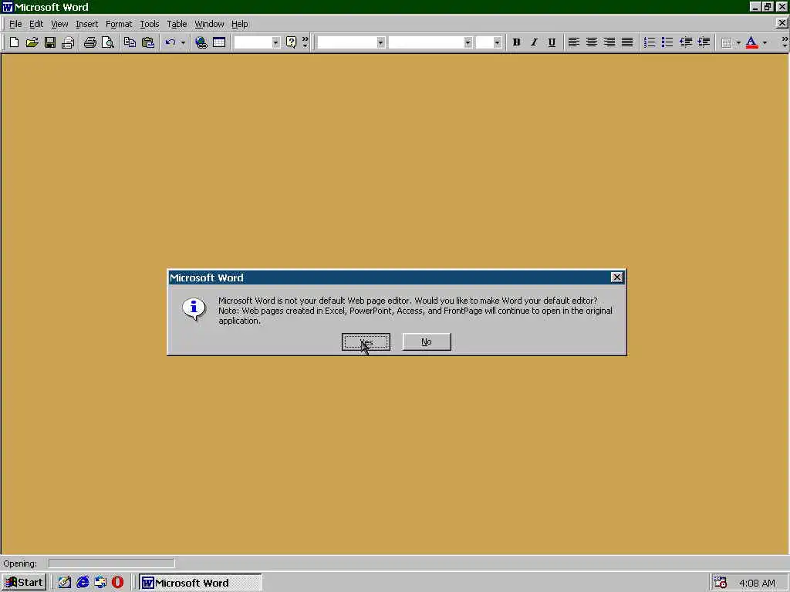Open the Style dropdown list
790x592 pixels.
[x=380, y=43]
